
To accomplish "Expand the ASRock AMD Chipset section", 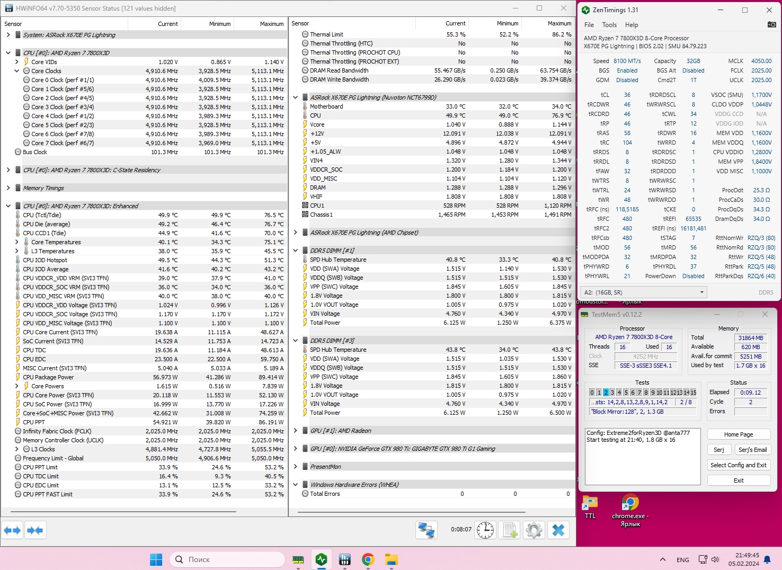I will (296, 233).
